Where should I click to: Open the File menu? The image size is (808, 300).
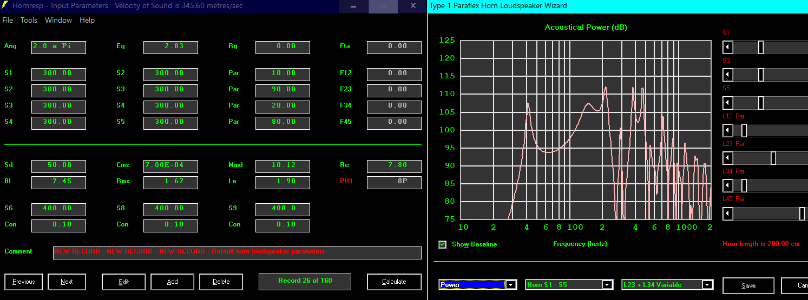pyautogui.click(x=8, y=20)
